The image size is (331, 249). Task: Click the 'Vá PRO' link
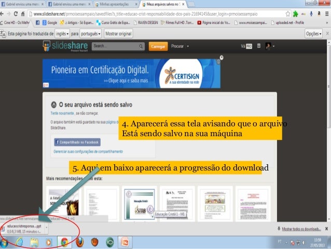pos(246,46)
